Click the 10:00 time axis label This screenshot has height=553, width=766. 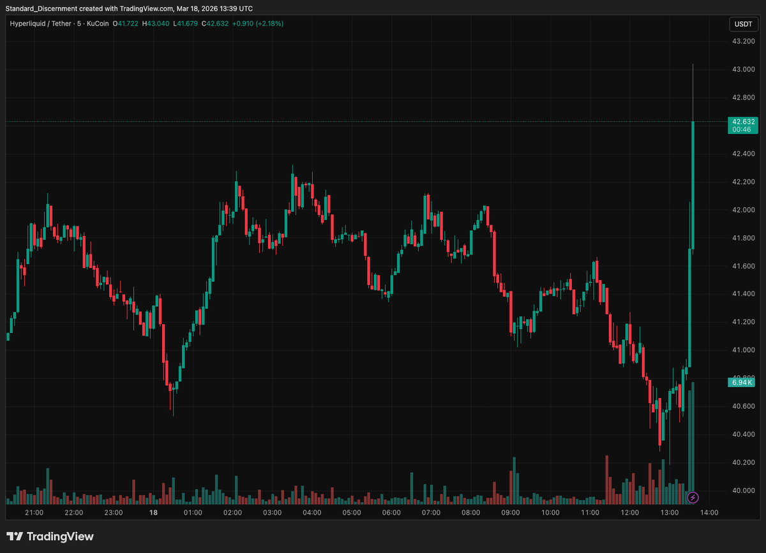click(550, 513)
